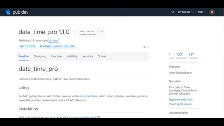Image resolution: width=224 pixels, height=126 pixels.
Task: Open the search magnifier icon
Action: [173, 12]
